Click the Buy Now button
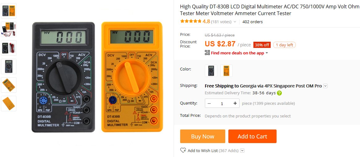360x157 pixels. pyautogui.click(x=202, y=136)
